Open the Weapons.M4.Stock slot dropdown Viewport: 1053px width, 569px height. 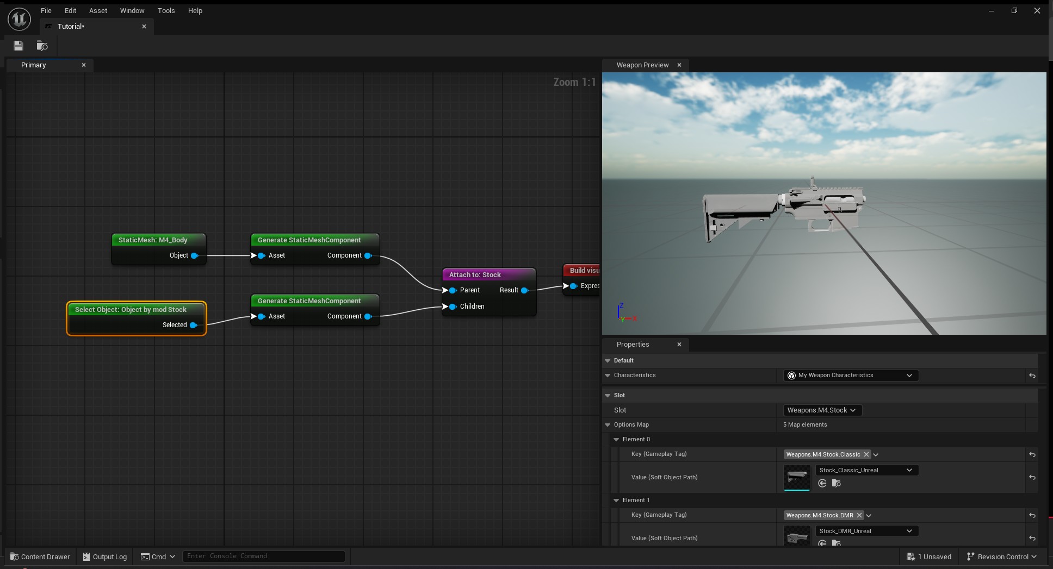coord(822,410)
